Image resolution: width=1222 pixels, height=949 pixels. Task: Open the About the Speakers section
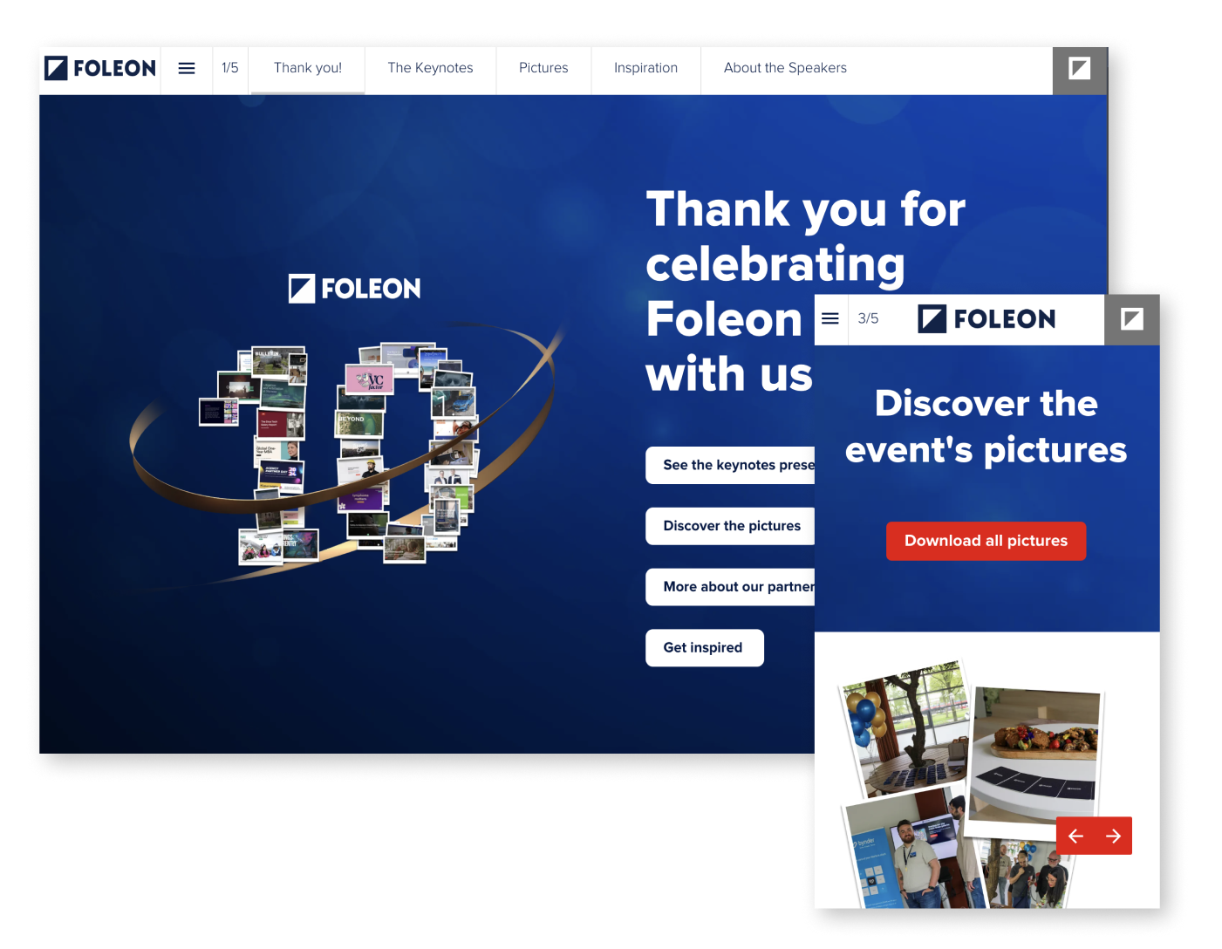[x=784, y=68]
